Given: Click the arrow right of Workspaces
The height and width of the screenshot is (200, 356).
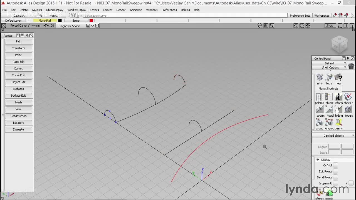Looking at the screenshot, I should point(352,16).
